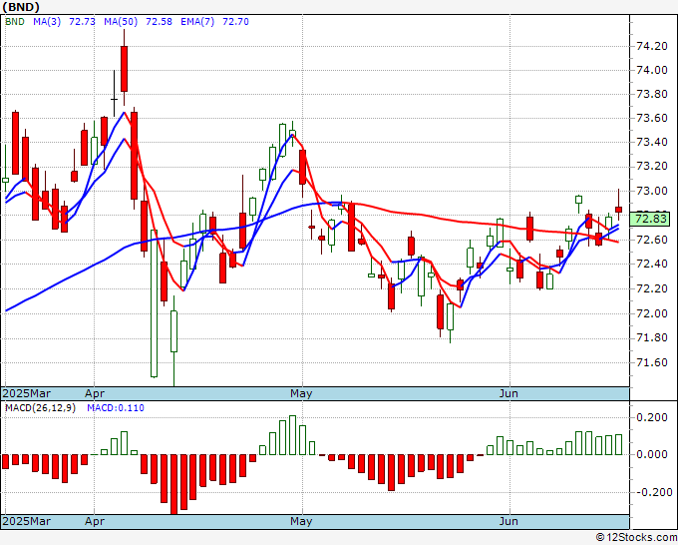Click the 71.80 price axis label
Image resolution: width=678 pixels, height=545 pixels.
(652, 337)
